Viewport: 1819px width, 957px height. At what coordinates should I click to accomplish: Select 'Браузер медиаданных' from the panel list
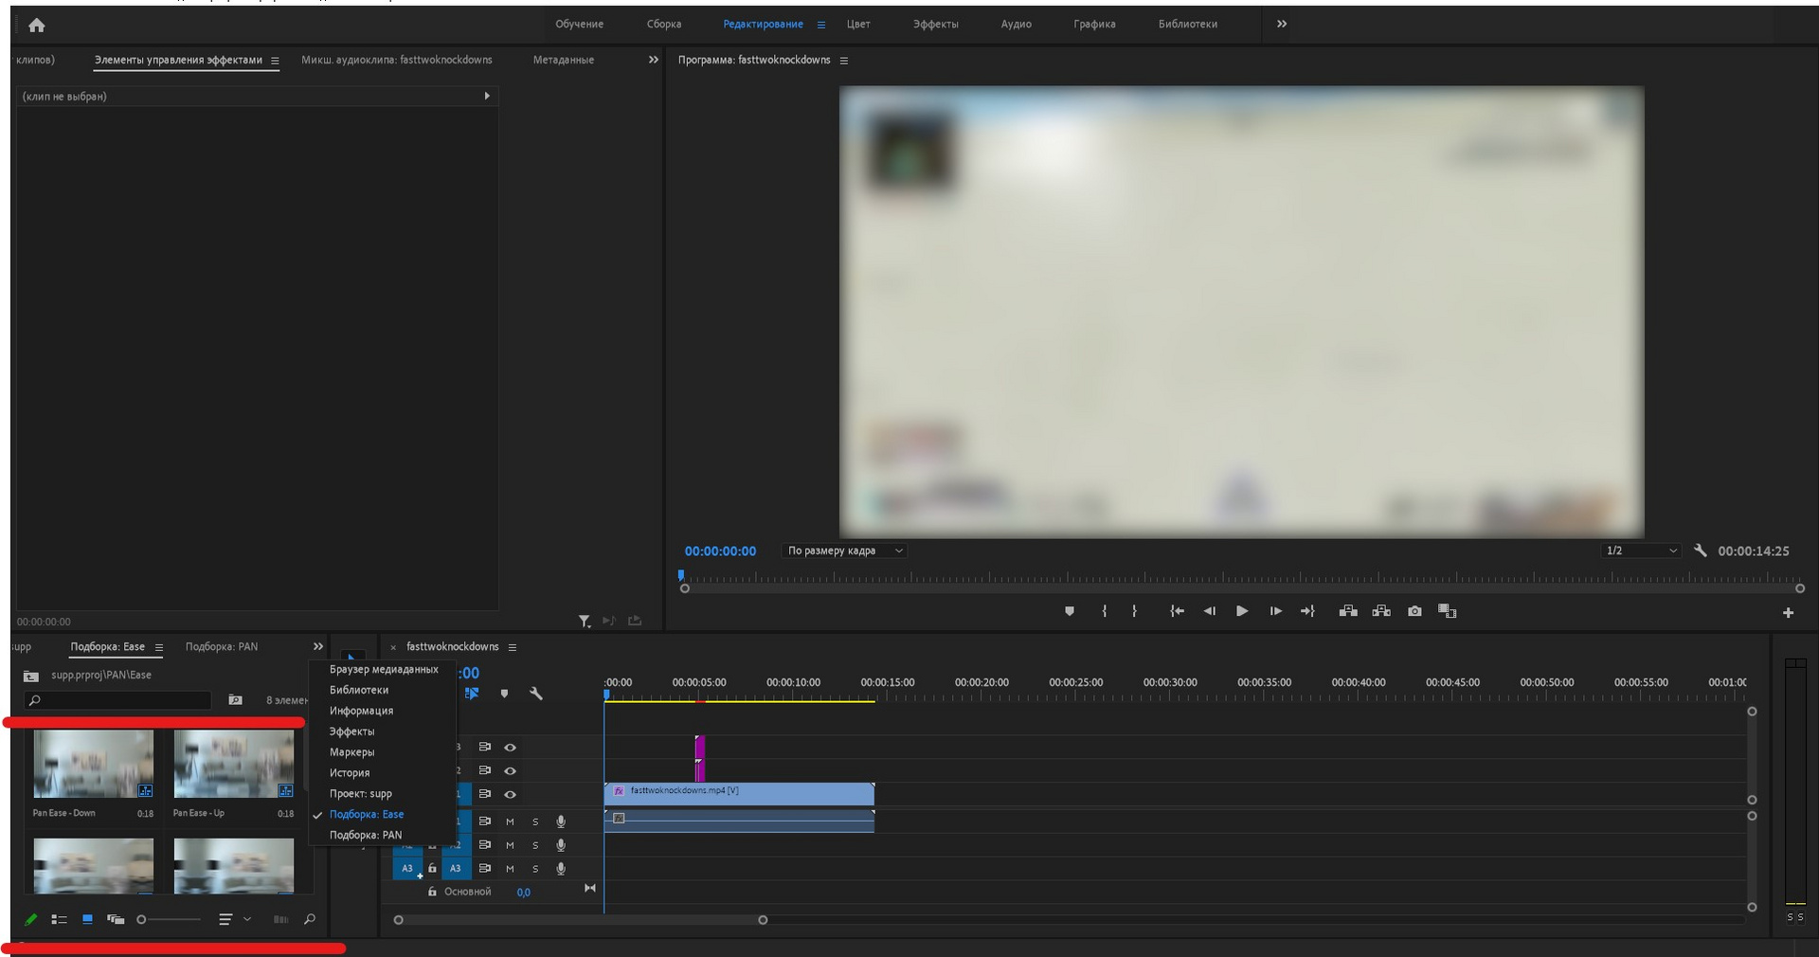pyautogui.click(x=384, y=669)
